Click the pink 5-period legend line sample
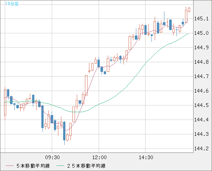 (10, 166)
